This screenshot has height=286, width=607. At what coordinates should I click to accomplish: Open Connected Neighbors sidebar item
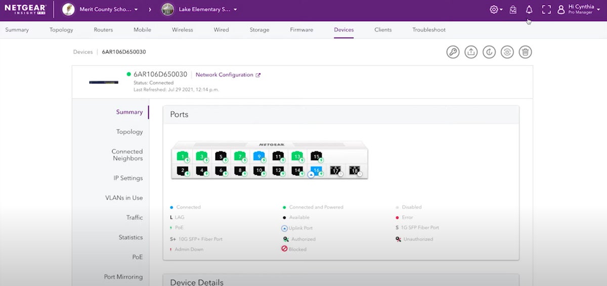tap(127, 155)
